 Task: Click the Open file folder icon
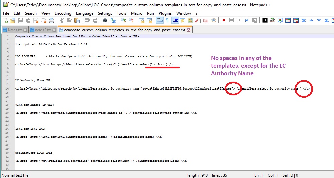coord(13,20)
